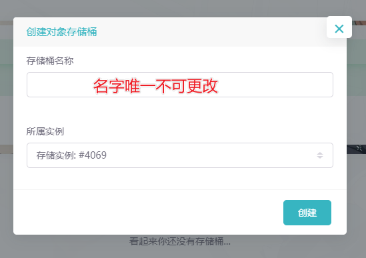This screenshot has height=258, width=366.
Task: Expand the instance list showing #4069
Action: click(180, 155)
